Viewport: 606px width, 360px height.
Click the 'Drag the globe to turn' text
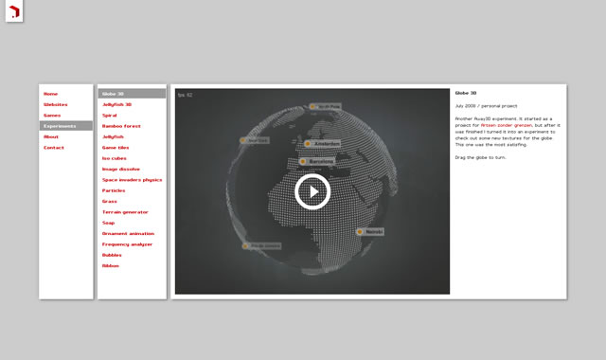point(480,158)
